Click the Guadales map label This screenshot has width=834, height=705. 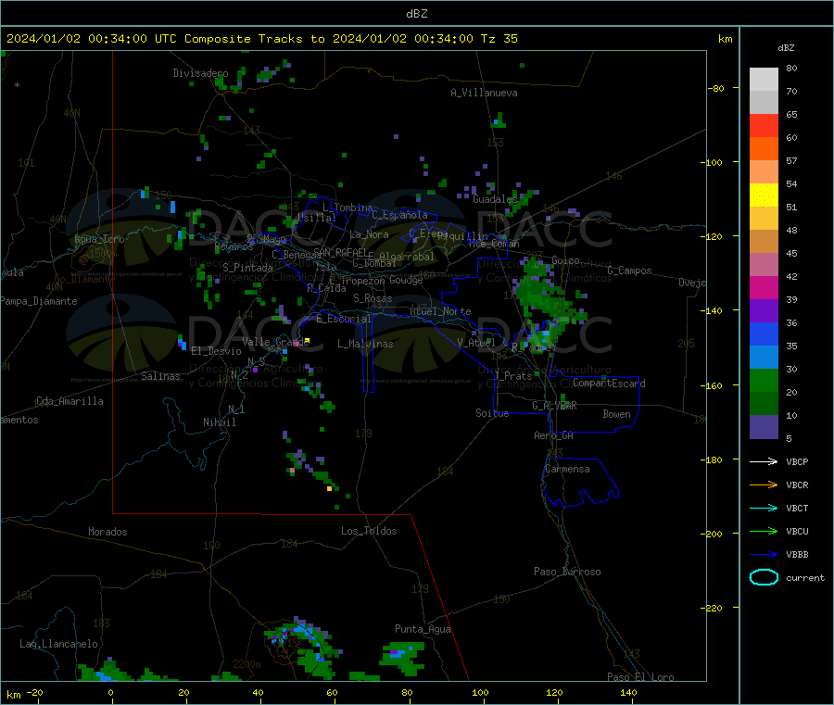[495, 199]
